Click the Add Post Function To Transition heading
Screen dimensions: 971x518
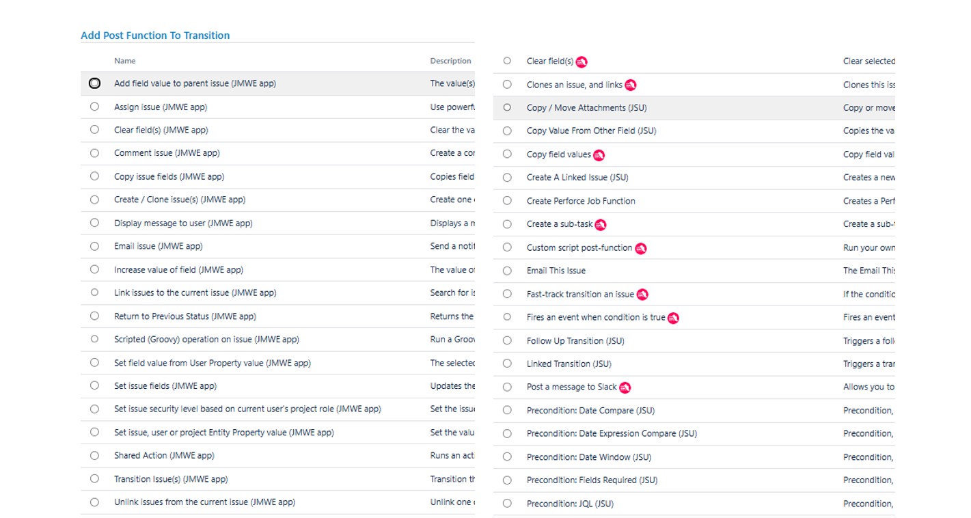pyautogui.click(x=155, y=36)
